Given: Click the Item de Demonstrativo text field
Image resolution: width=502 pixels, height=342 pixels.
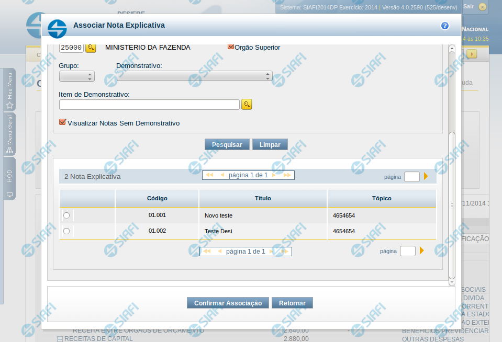Looking at the screenshot, I should pyautogui.click(x=149, y=105).
